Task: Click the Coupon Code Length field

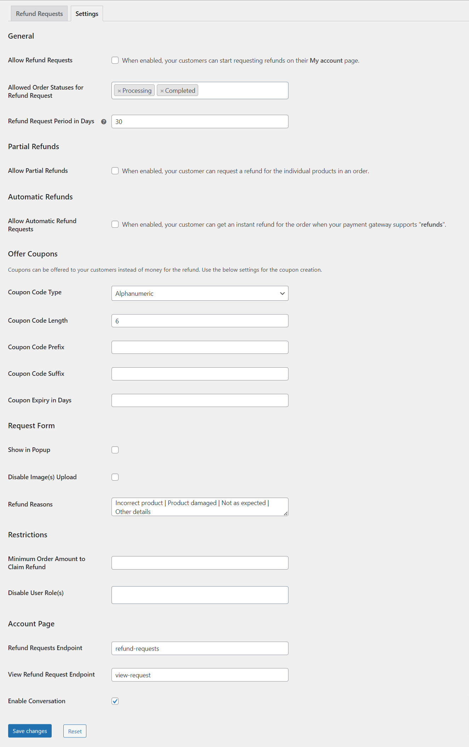Action: 200,321
